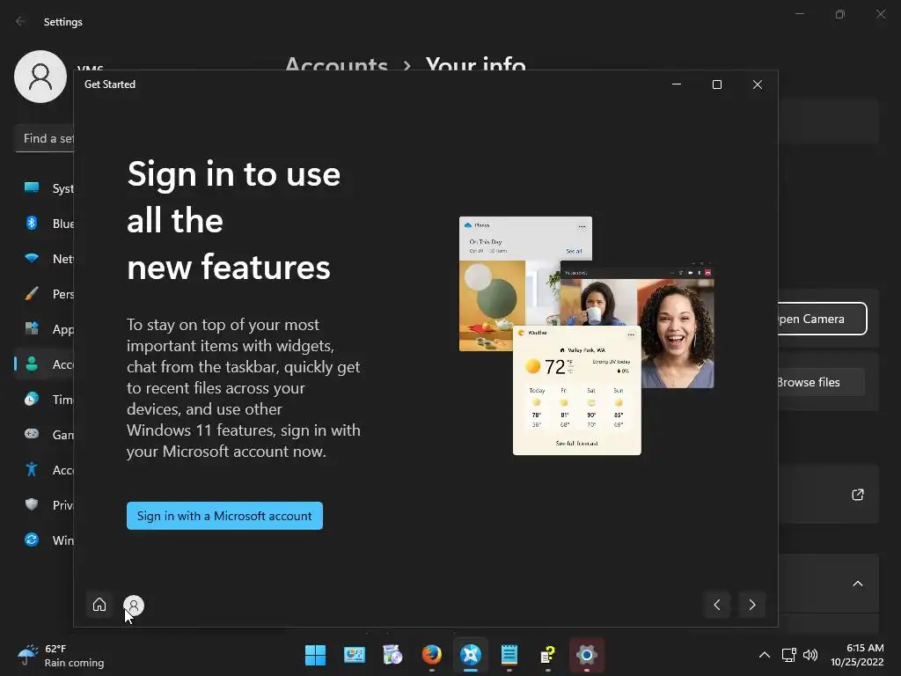
Task: Open the Windows Start menu
Action: click(x=315, y=655)
